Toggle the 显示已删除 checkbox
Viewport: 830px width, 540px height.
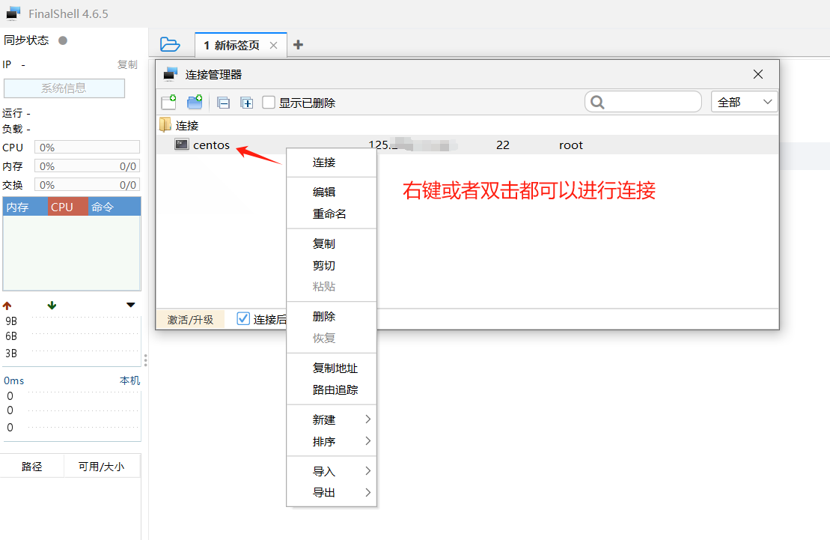[x=269, y=103]
